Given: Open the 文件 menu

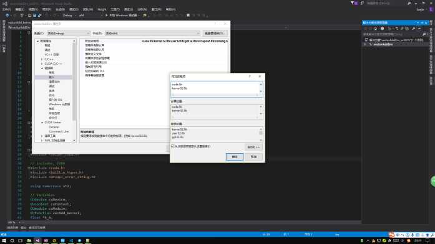Looking at the screenshot, I should click(6, 9).
